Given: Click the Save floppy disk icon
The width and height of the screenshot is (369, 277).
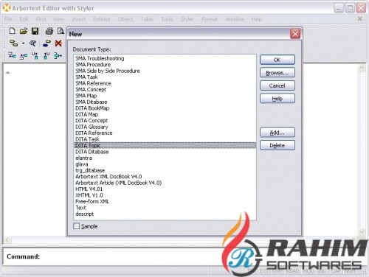Looking at the screenshot, I should (35, 31).
